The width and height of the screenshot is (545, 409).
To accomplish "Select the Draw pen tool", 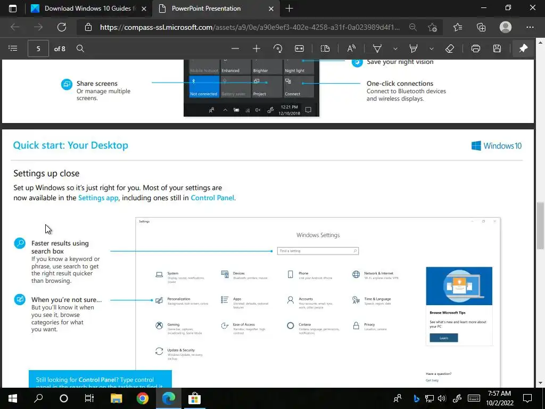I will click(377, 48).
